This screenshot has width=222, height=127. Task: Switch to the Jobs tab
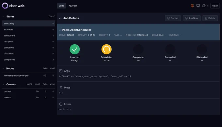(x=61, y=6)
